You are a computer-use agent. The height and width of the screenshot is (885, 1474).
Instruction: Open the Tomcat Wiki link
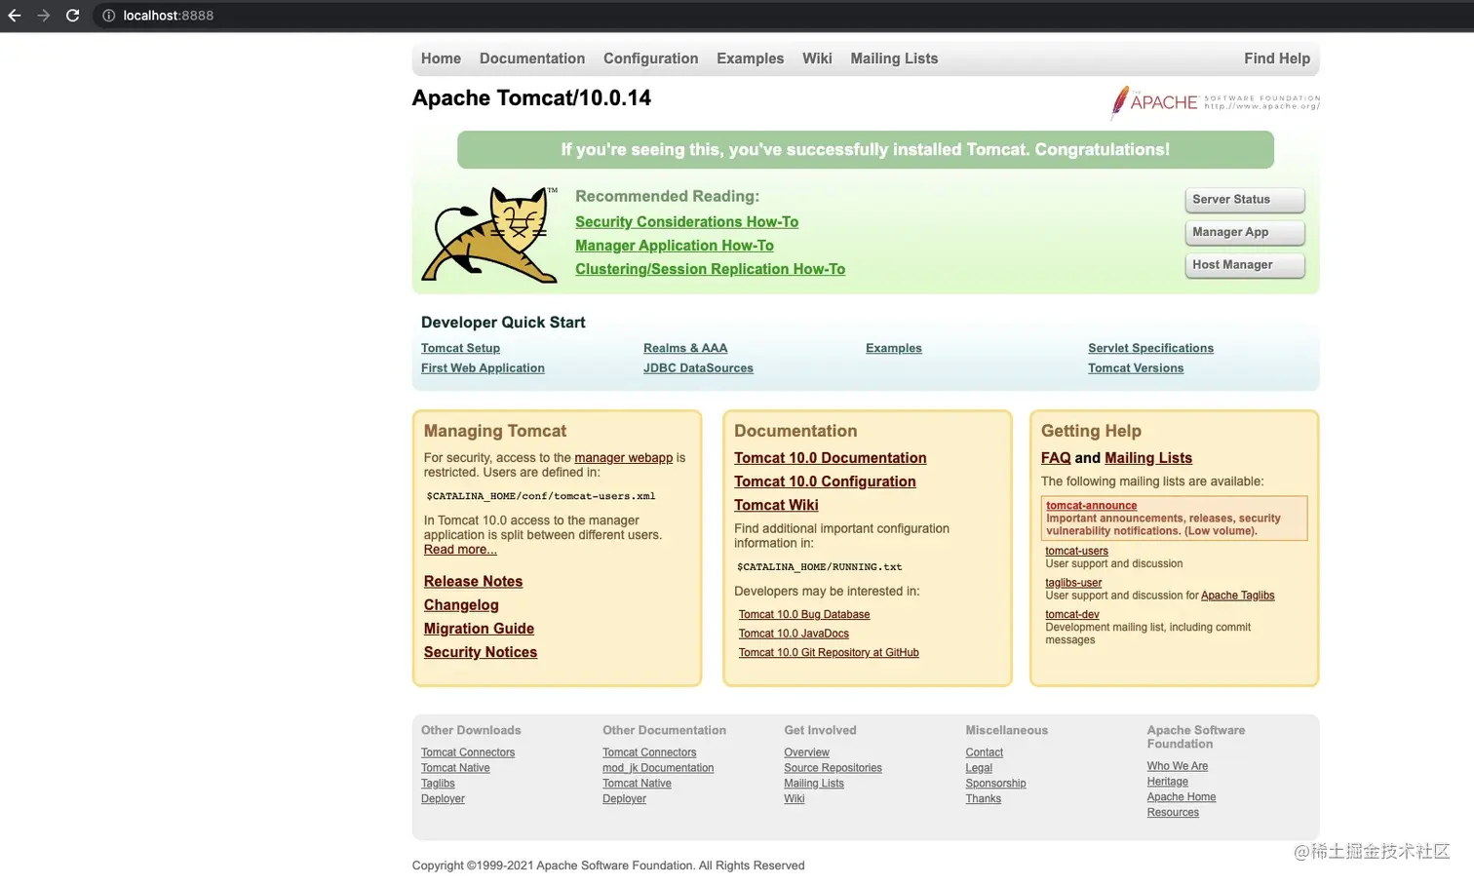[x=776, y=505]
